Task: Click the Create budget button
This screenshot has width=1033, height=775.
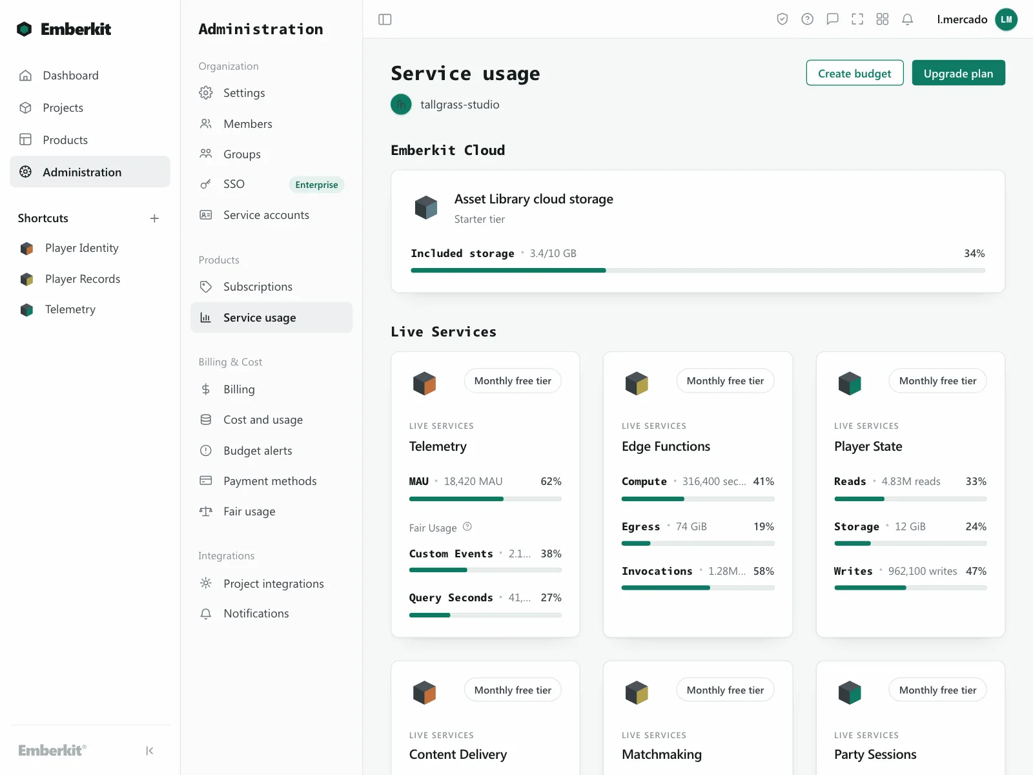Action: click(855, 73)
